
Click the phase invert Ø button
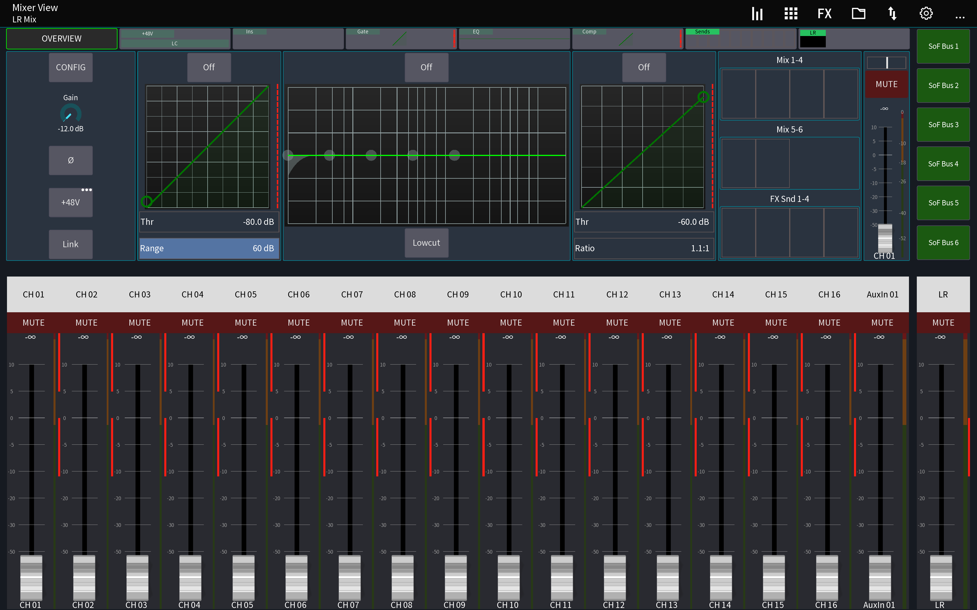click(x=71, y=160)
